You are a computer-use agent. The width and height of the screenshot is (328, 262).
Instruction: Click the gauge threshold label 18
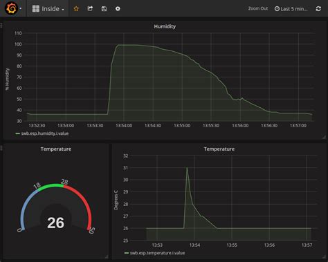(37, 185)
